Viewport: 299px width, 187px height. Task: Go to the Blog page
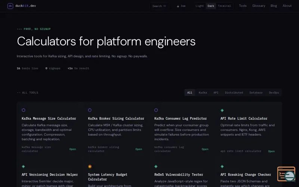click(274, 6)
